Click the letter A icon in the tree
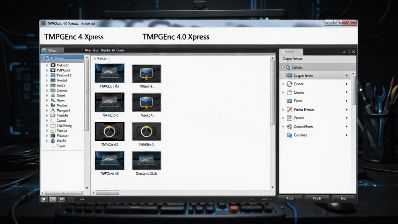 coord(53,110)
